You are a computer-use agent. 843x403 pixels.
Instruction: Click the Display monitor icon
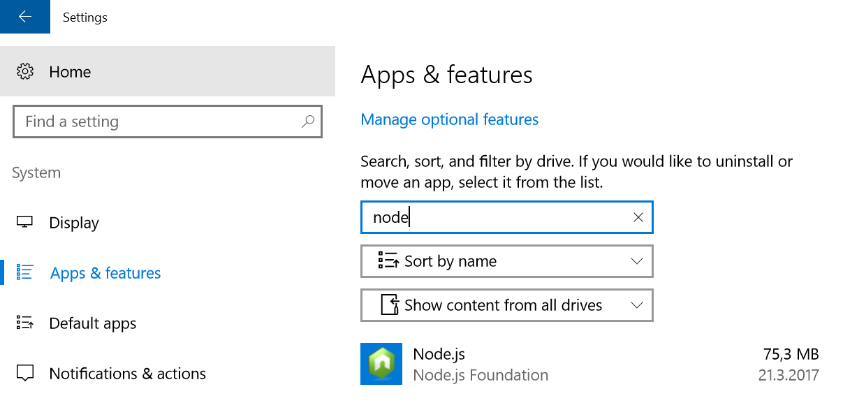point(25,223)
